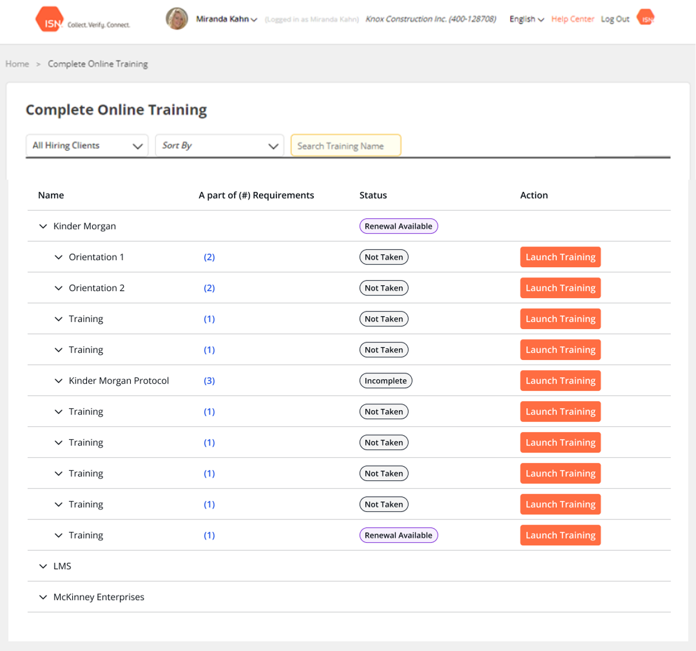This screenshot has height=651, width=696.
Task: Click the Renewal Available badge on the Training row
Action: 399,535
